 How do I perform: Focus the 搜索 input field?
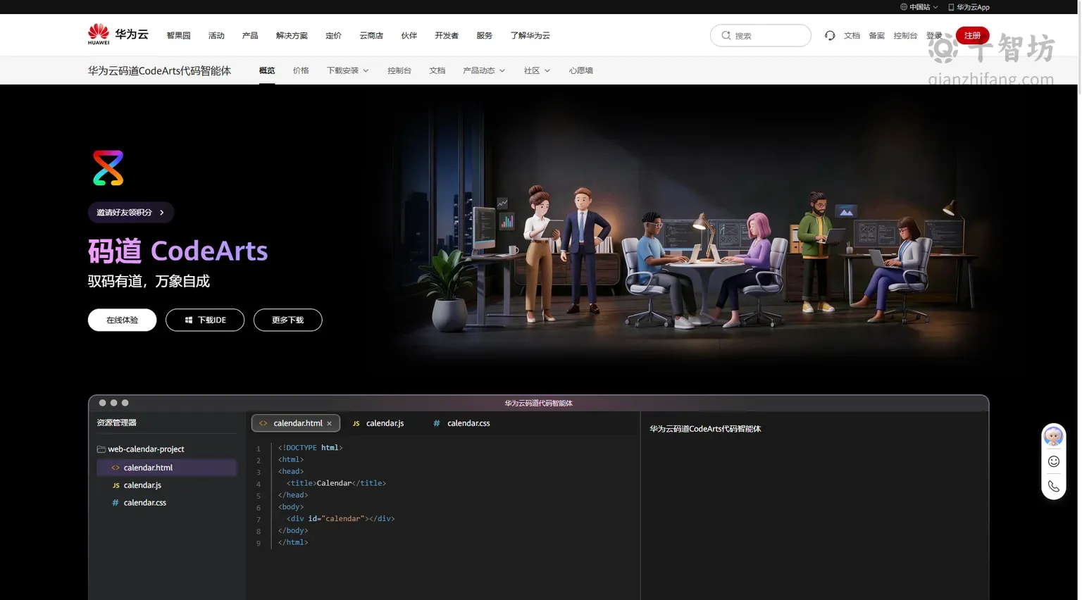point(761,35)
